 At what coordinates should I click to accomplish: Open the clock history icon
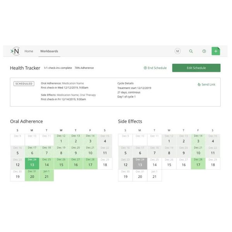pos(204,51)
